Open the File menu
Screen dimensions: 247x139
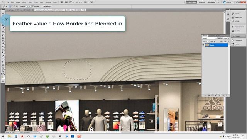pyautogui.click(x=8, y=2)
